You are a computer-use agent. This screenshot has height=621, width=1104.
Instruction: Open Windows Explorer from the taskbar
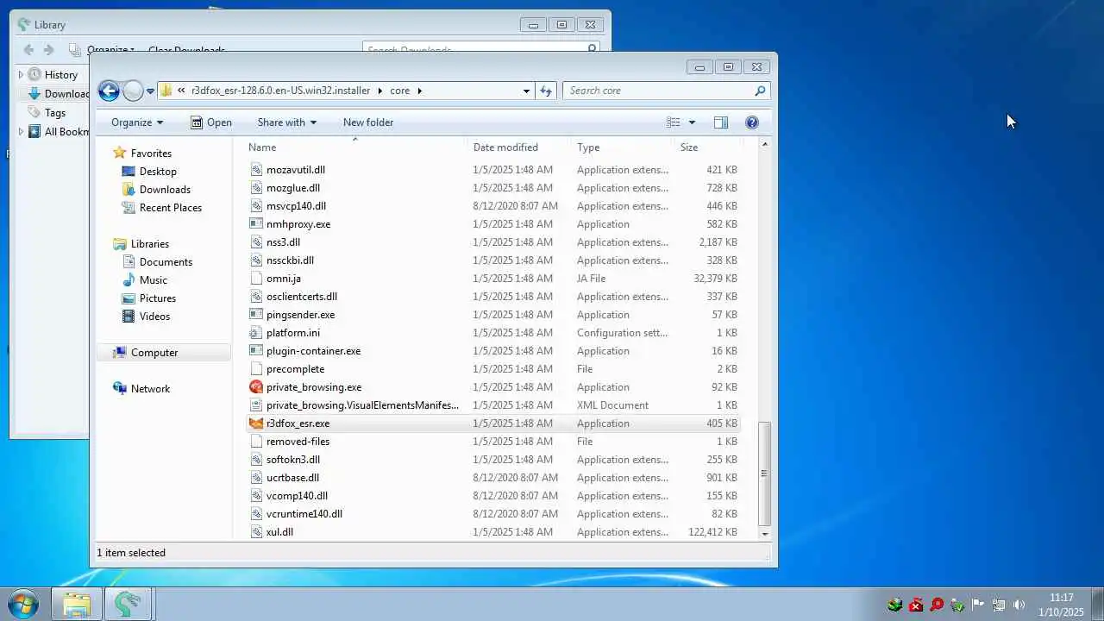pyautogui.click(x=77, y=605)
